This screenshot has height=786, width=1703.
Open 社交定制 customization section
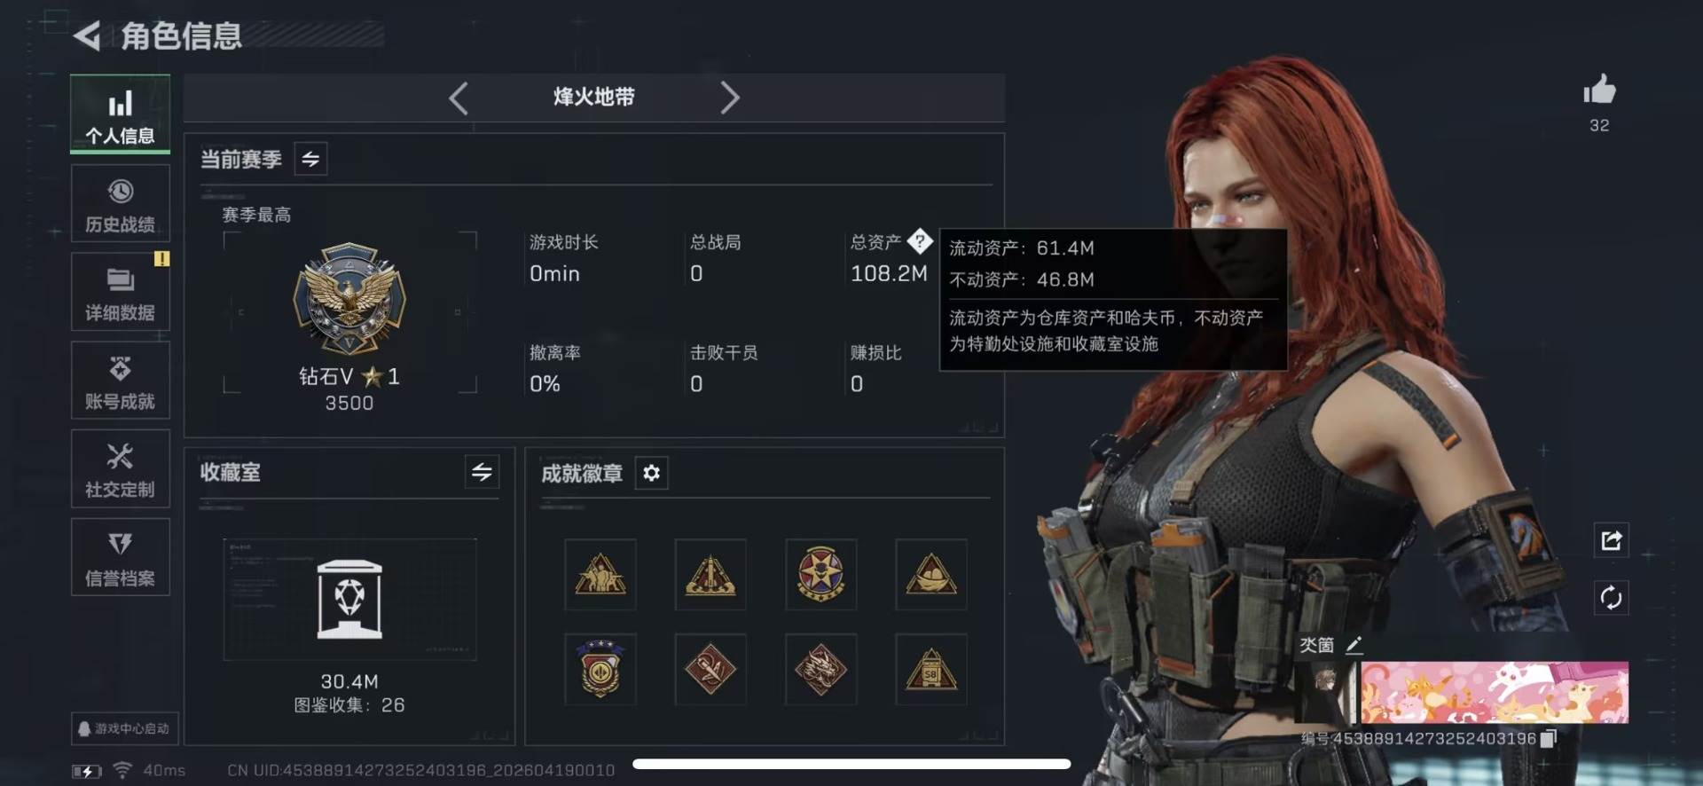click(x=120, y=468)
